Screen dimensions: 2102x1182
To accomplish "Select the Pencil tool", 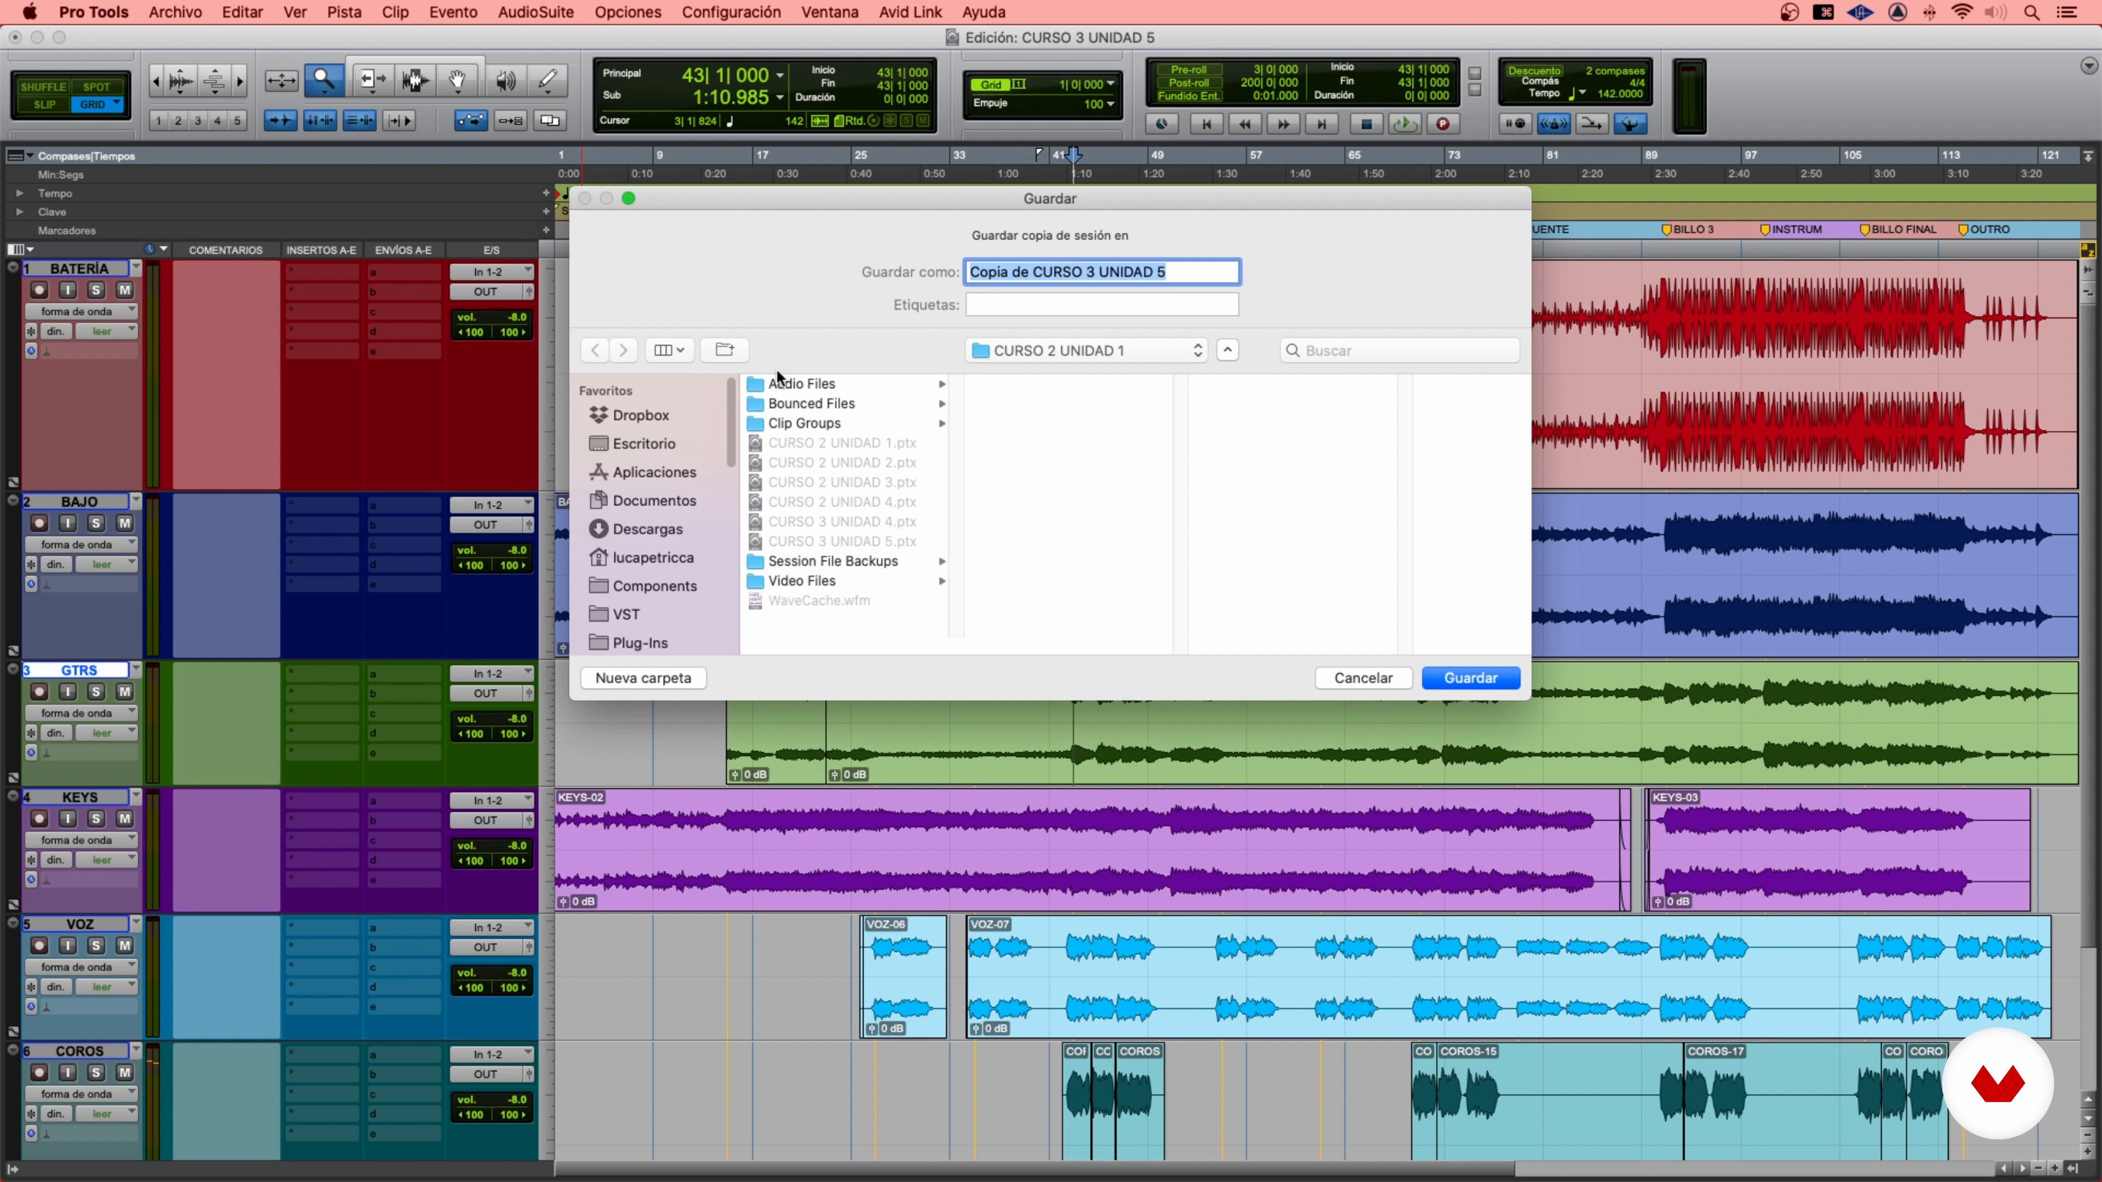I will click(x=547, y=80).
